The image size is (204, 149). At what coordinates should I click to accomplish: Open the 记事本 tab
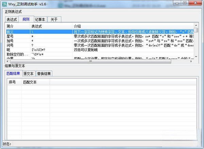coord(40,19)
